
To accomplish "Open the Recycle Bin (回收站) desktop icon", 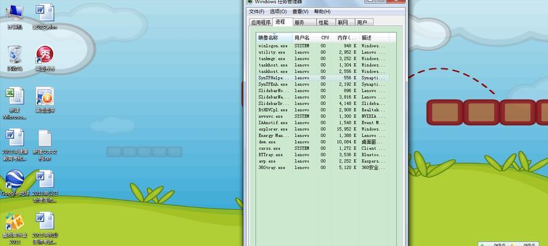I will tap(15, 58).
